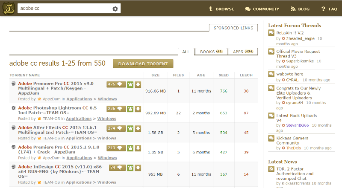This screenshot has height=188, width=342.
Task: Sort results by the AGE column header
Action: click(x=201, y=75)
